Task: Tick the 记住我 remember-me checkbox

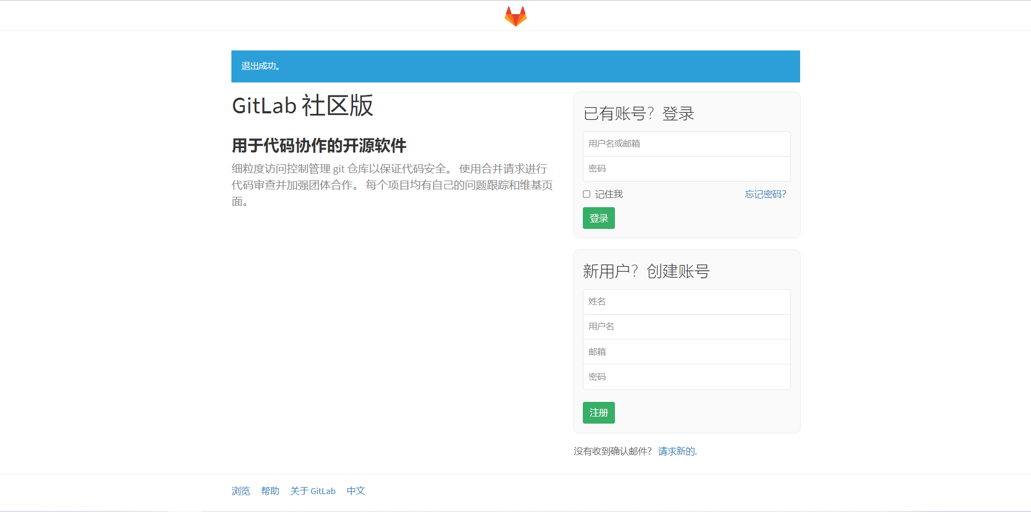Action: pyautogui.click(x=587, y=194)
